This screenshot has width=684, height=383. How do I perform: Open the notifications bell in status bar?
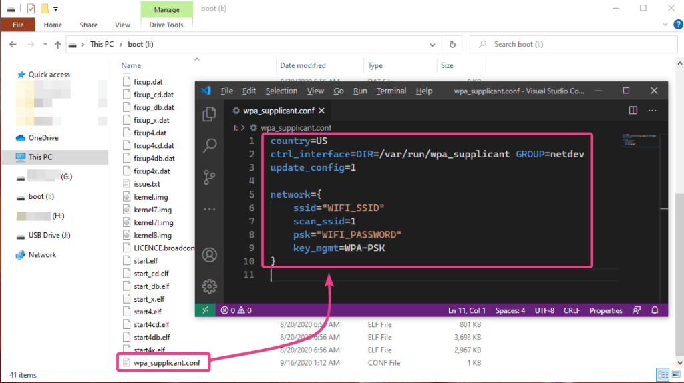(655, 310)
